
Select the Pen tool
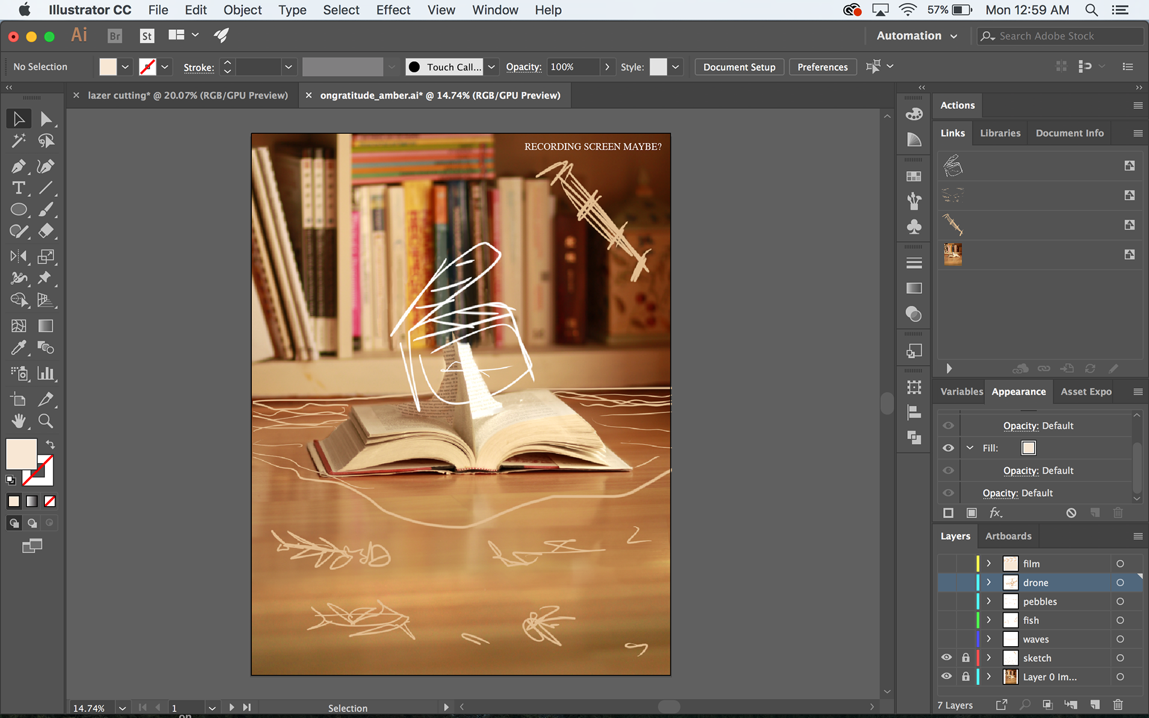coord(18,166)
